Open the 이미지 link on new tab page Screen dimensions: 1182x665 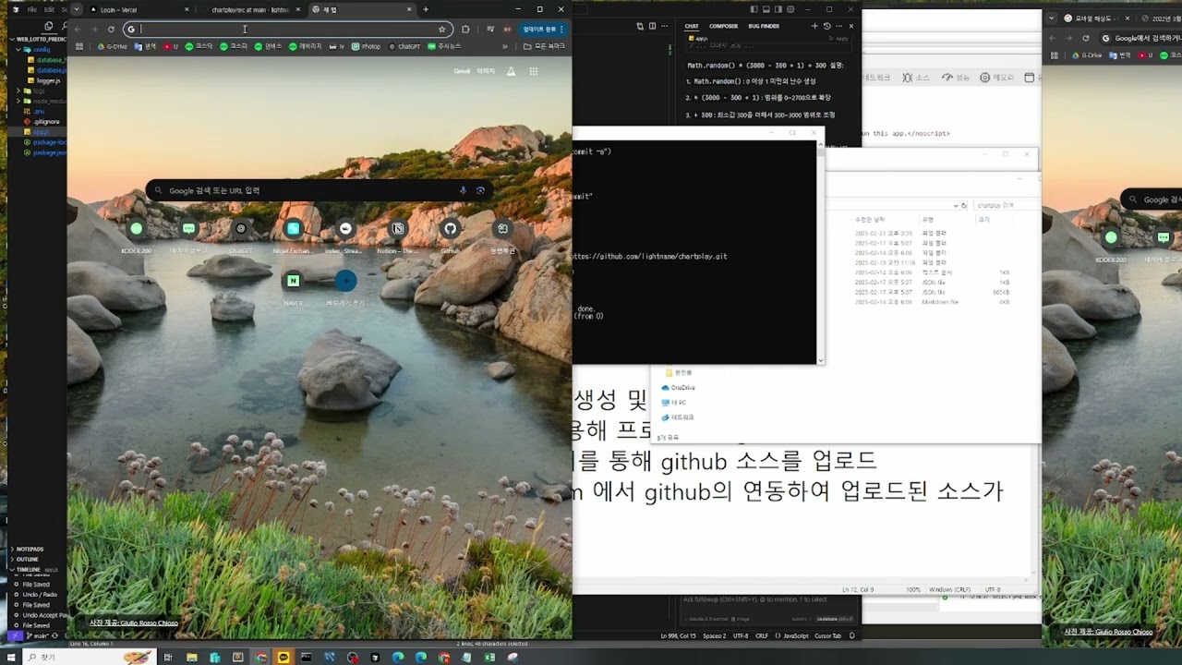486,71
